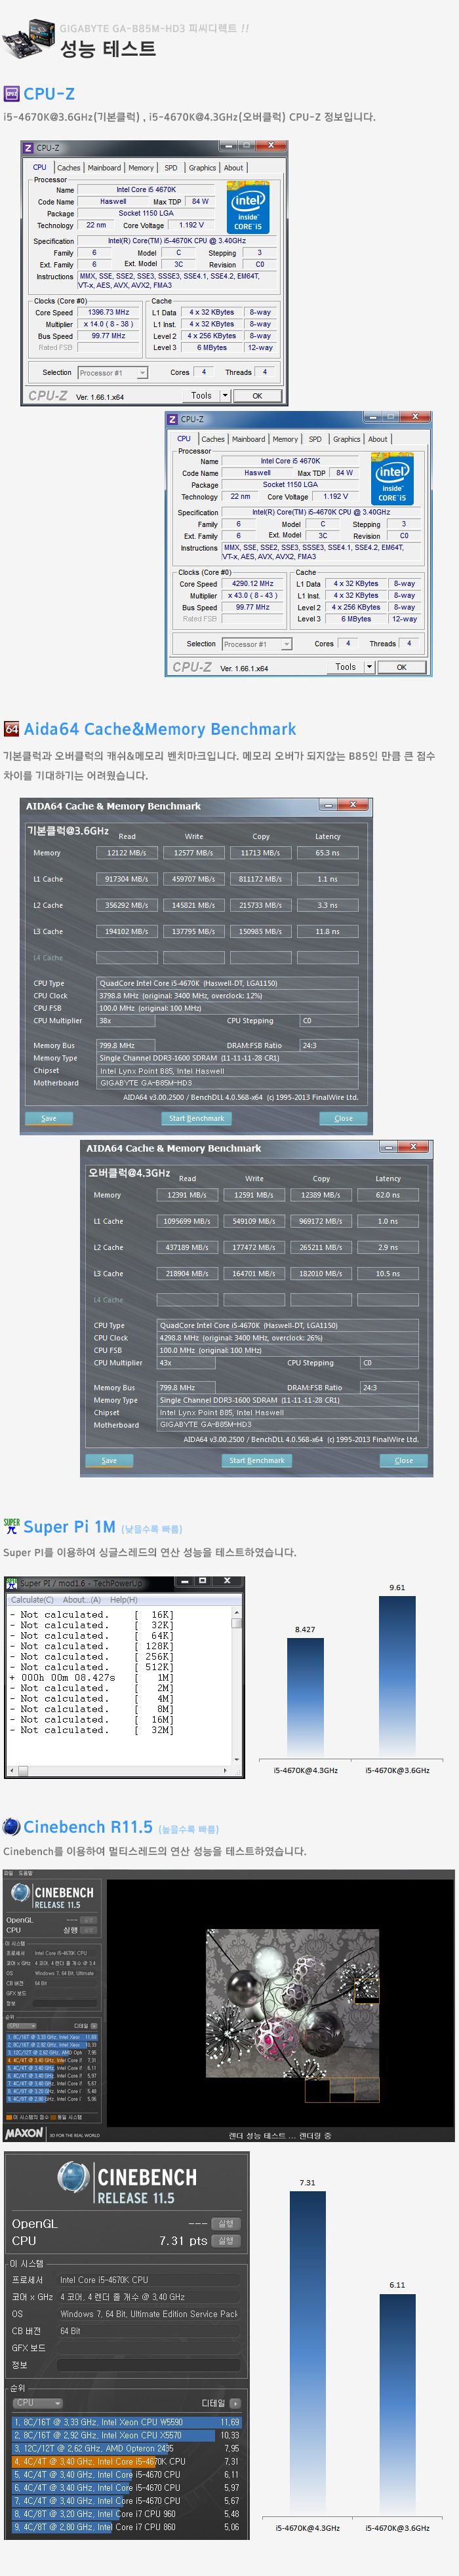Click Start Benchmark in the 오버클럭@4.3GHz AIDA64 window
Screen dimensions: 459x2576
[x=257, y=1460]
